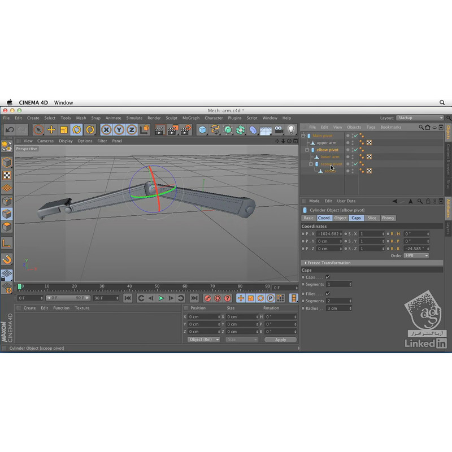Select the Move tool
The image size is (452, 452).
(x=51, y=130)
